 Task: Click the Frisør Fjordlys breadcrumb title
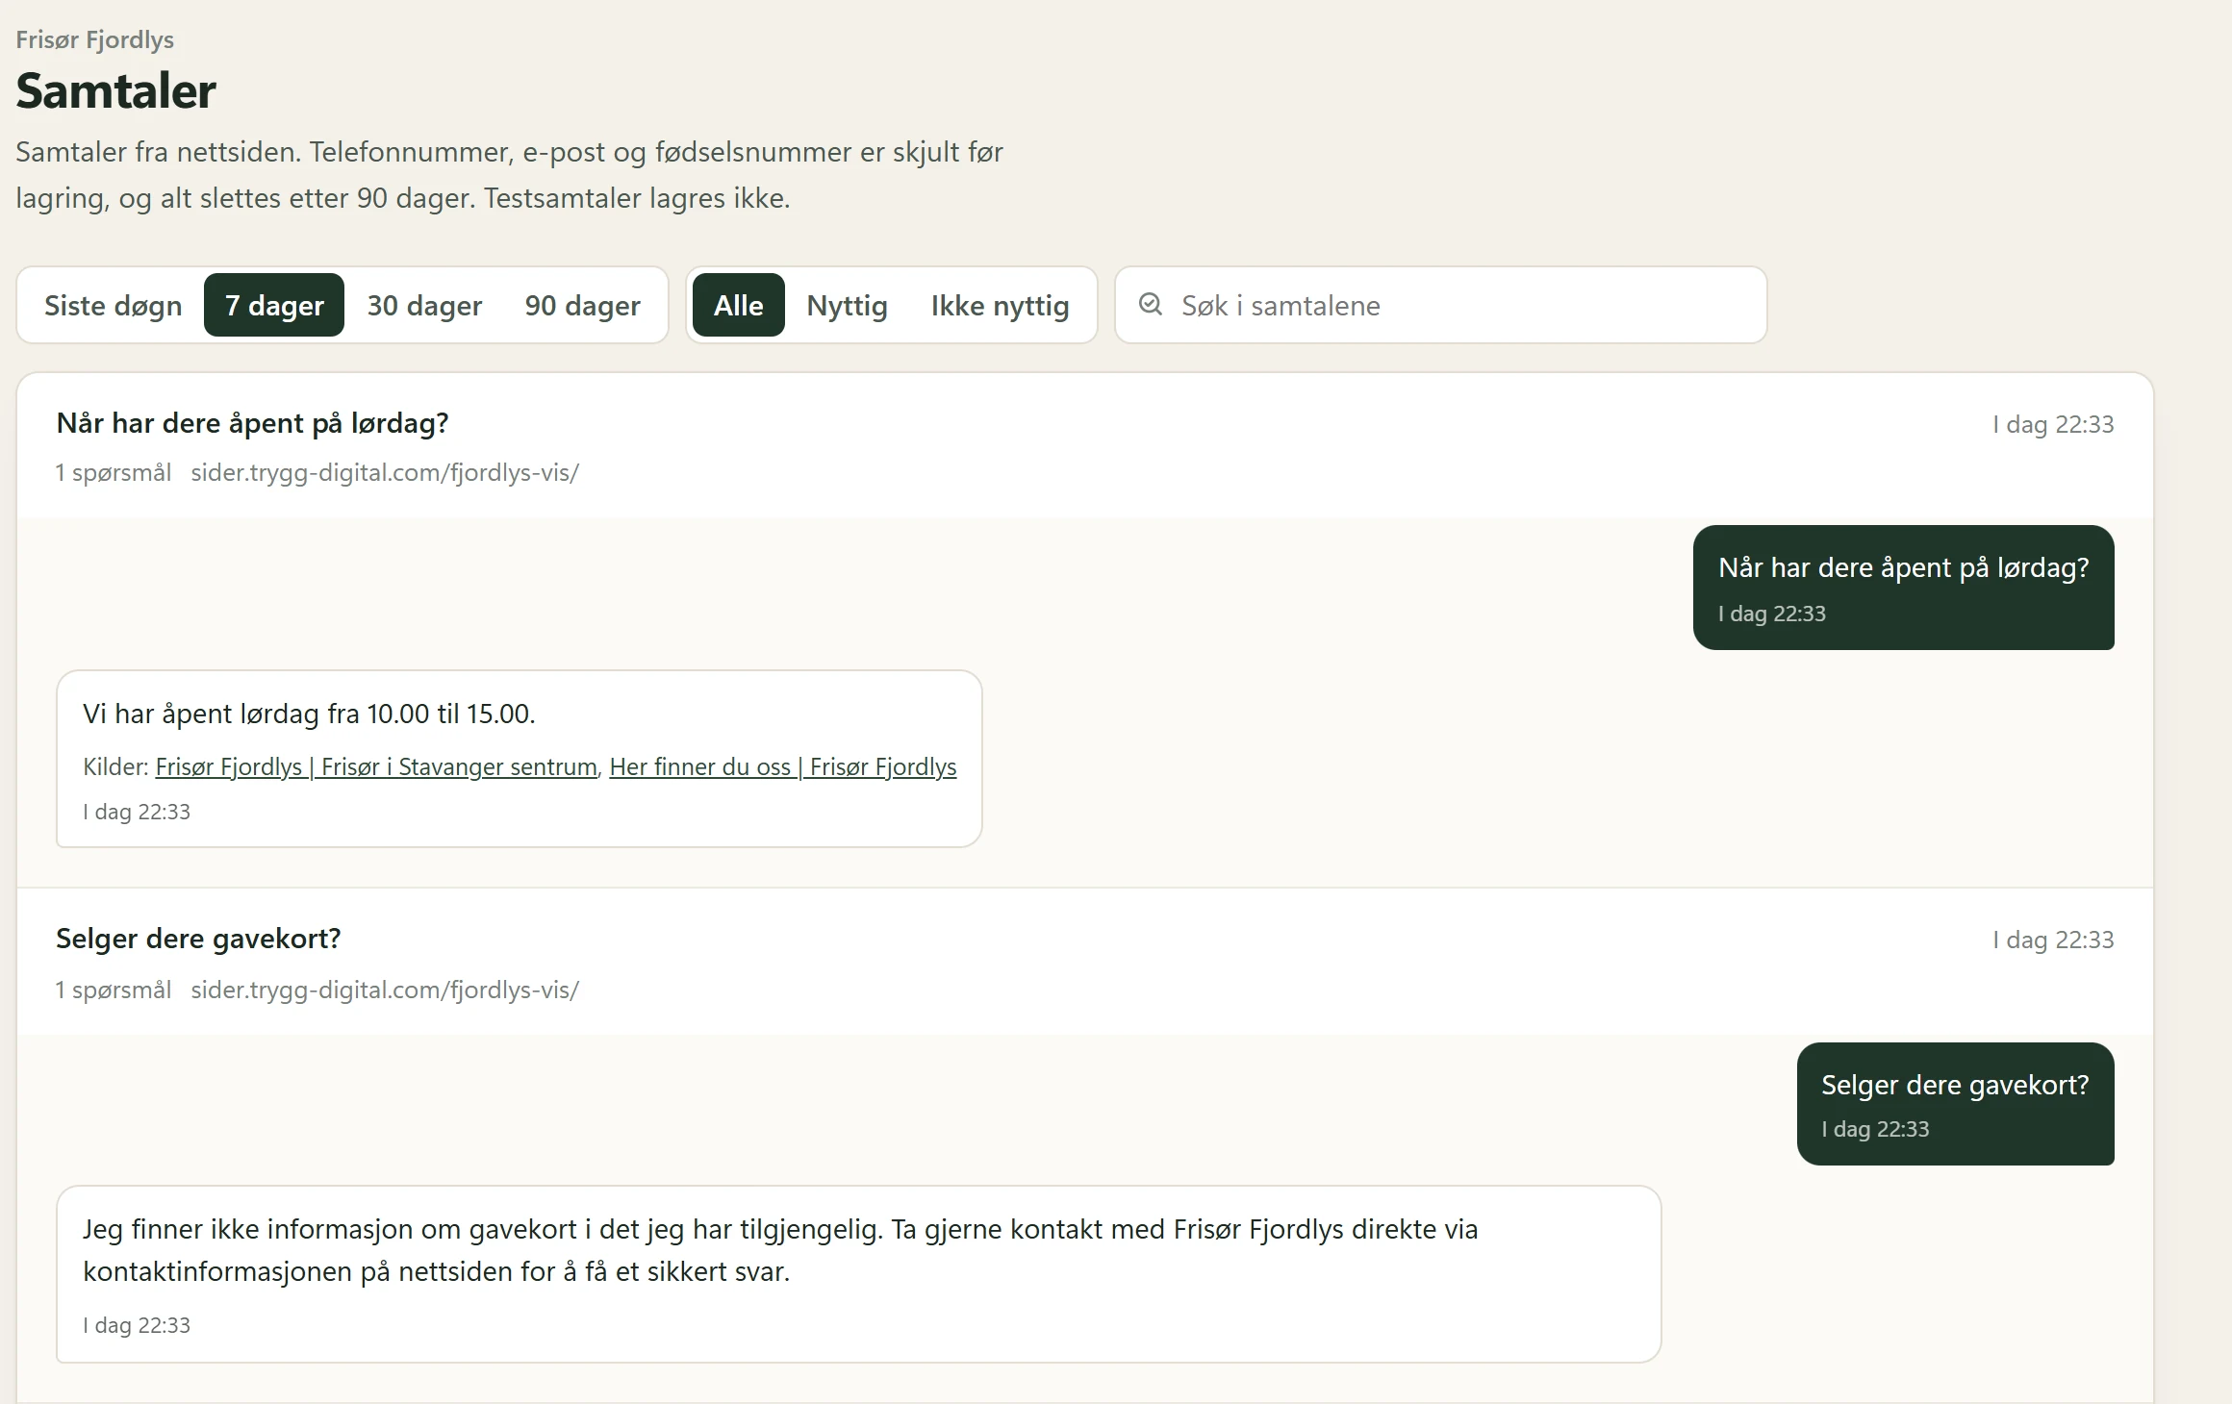pyautogui.click(x=95, y=39)
